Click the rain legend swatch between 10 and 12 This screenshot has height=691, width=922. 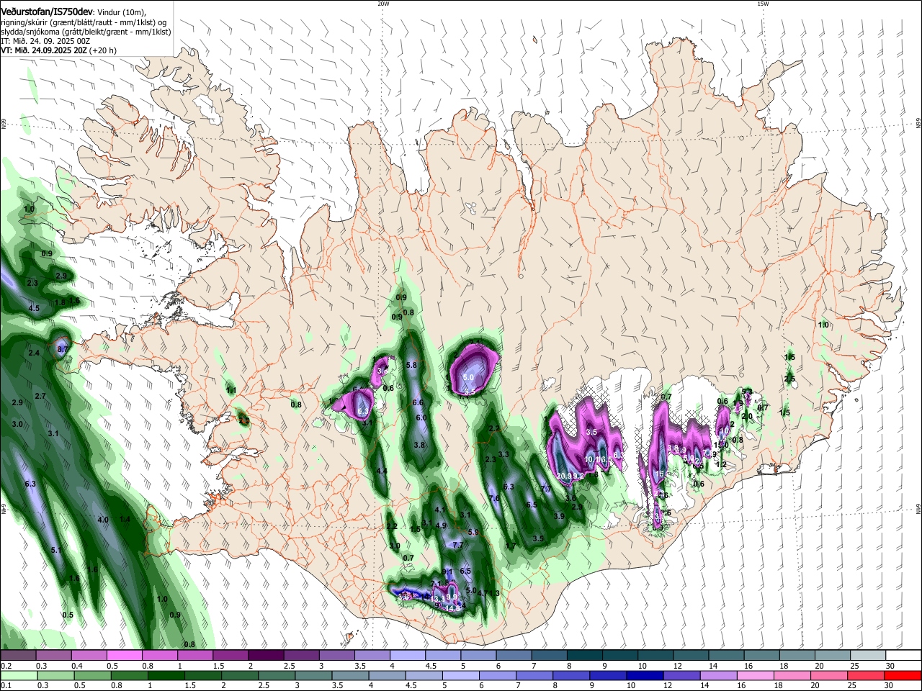click(643, 674)
